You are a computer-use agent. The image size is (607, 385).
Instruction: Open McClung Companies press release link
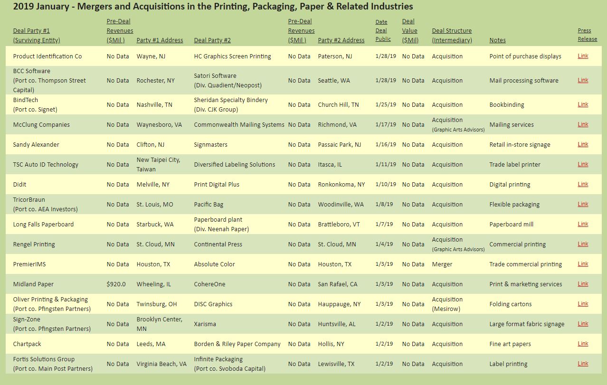[583, 124]
